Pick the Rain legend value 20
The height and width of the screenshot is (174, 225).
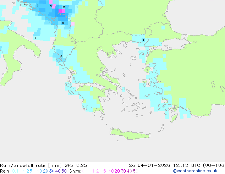45,171
